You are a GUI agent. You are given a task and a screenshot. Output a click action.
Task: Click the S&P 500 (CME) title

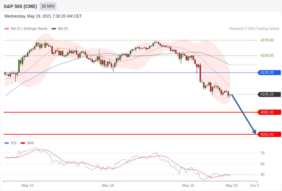click(x=20, y=7)
